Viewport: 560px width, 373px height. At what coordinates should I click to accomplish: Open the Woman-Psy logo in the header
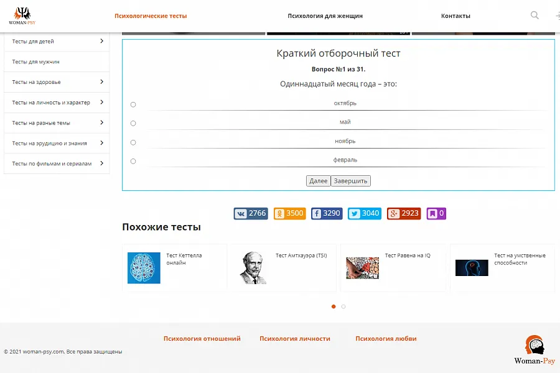pos(22,16)
